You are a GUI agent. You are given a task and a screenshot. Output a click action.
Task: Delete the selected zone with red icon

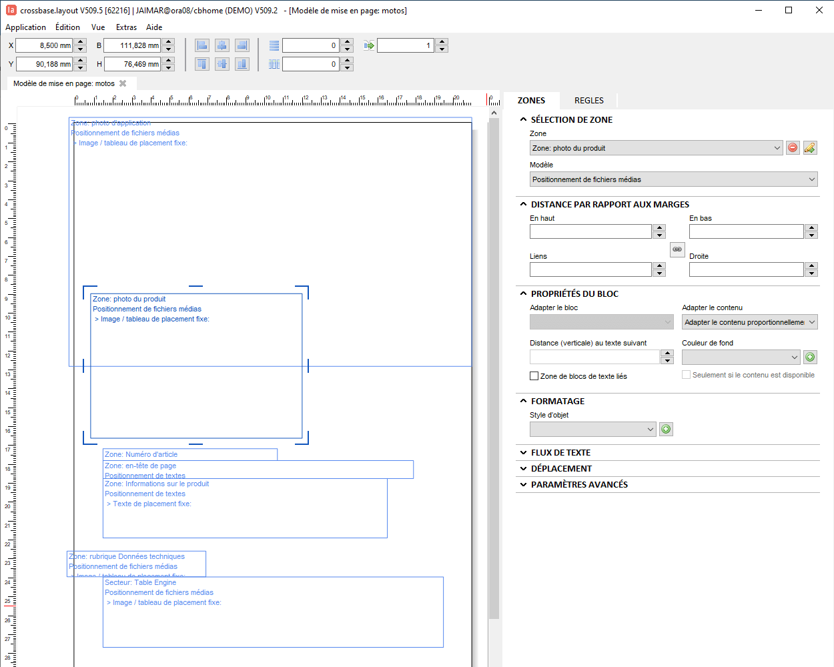(x=793, y=148)
